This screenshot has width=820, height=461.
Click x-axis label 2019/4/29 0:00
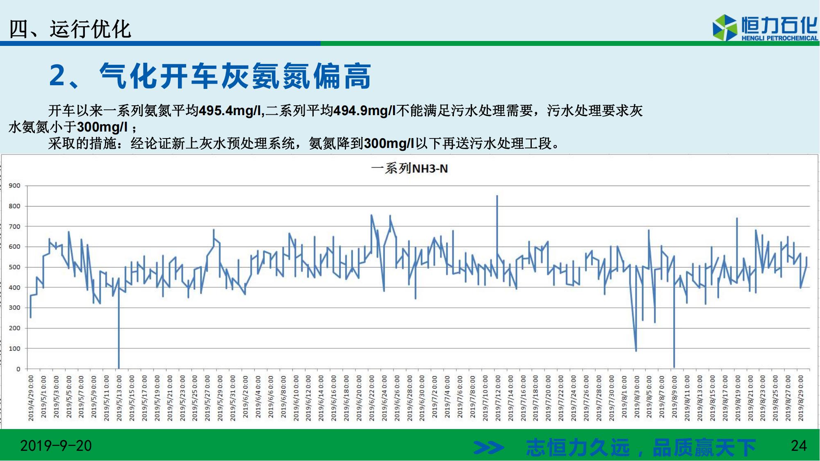(x=31, y=397)
